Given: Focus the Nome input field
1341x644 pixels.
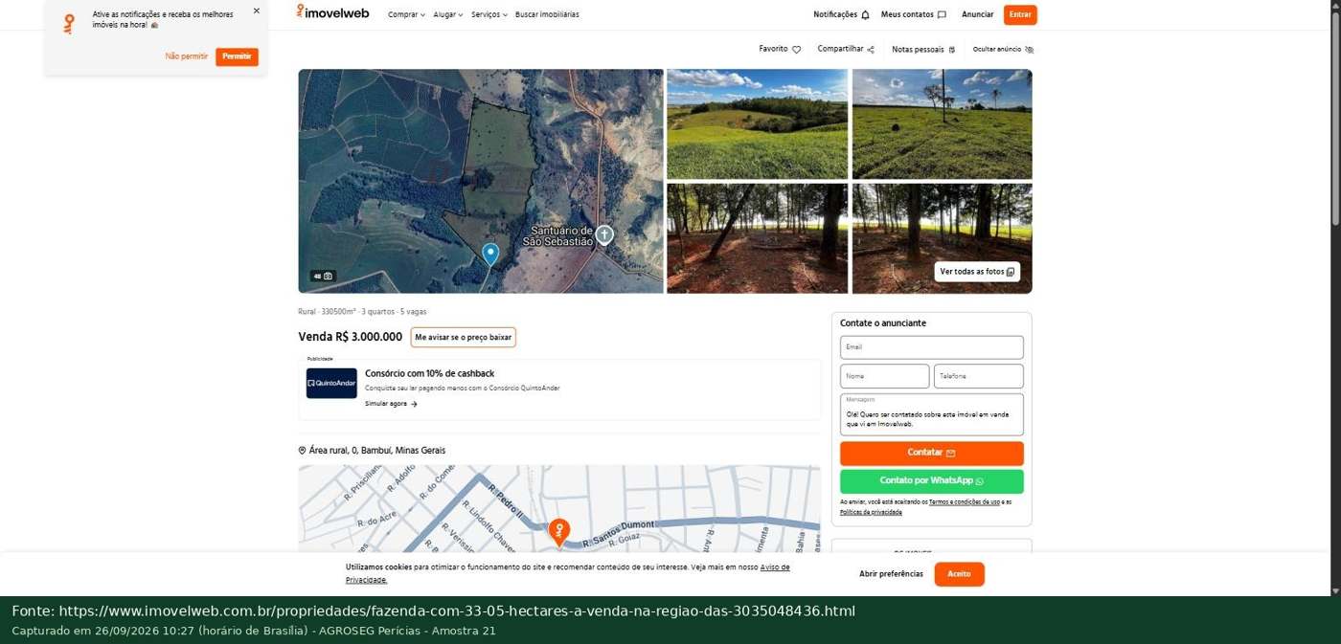Looking at the screenshot, I should pyautogui.click(x=885, y=376).
